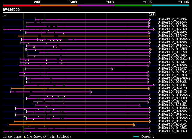Open hit UniRef100_Q2R360
This screenshot has width=192, height=139.
[172, 29]
